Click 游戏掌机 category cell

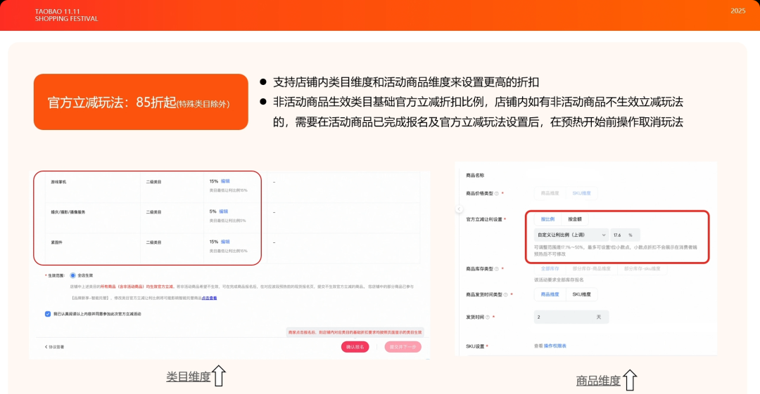(x=58, y=182)
